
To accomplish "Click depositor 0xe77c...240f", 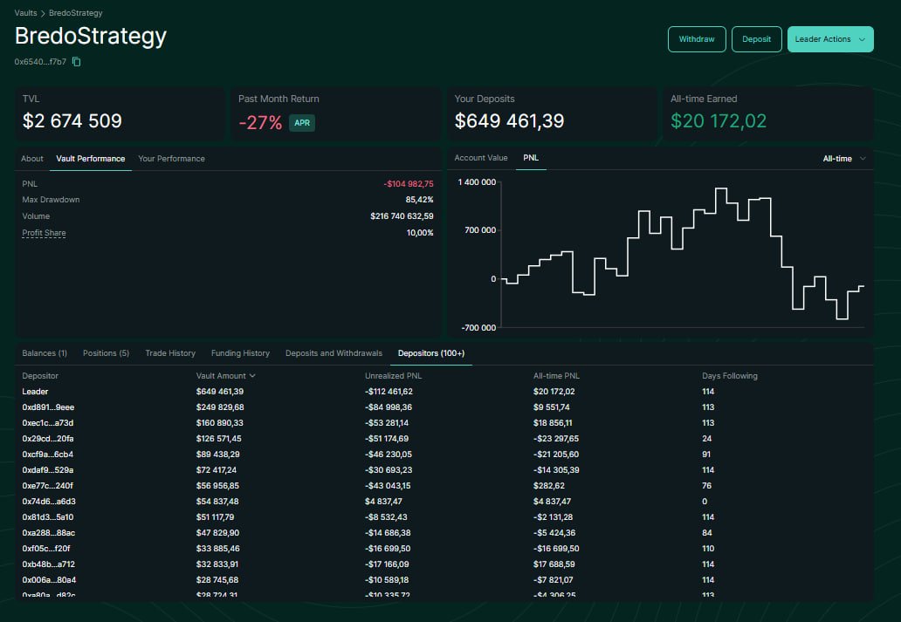I will pyautogui.click(x=48, y=485).
